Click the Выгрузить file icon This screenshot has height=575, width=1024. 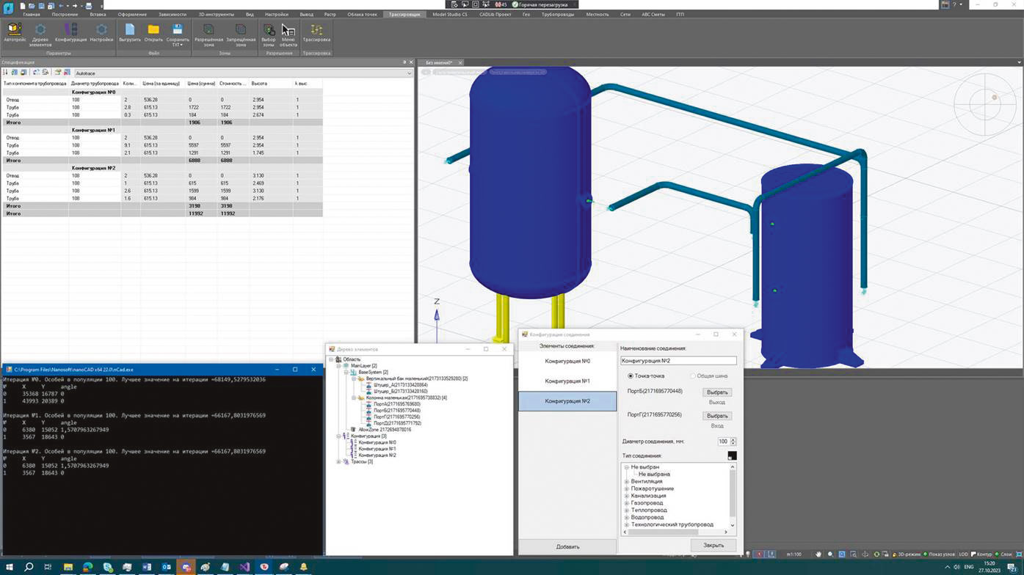click(x=129, y=34)
